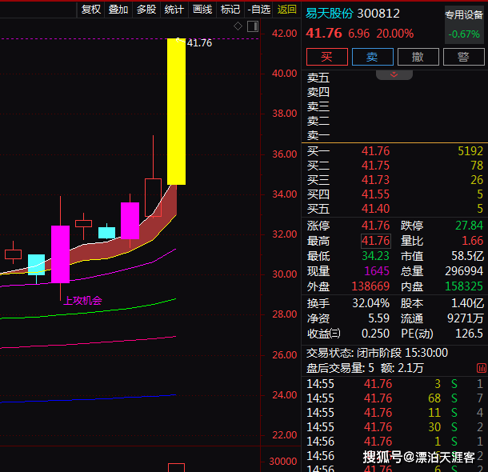Click the tall yellow limit-up candlestick
488x472 pixels.
[x=176, y=112]
